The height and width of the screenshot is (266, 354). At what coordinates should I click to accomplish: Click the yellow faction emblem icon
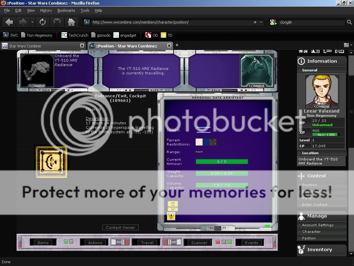coord(52,162)
